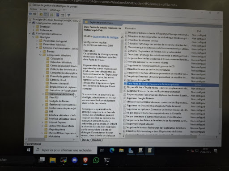The image size is (229, 171).
Task: Click the settings list vertical scrollbar
Action: click(x=221, y=80)
